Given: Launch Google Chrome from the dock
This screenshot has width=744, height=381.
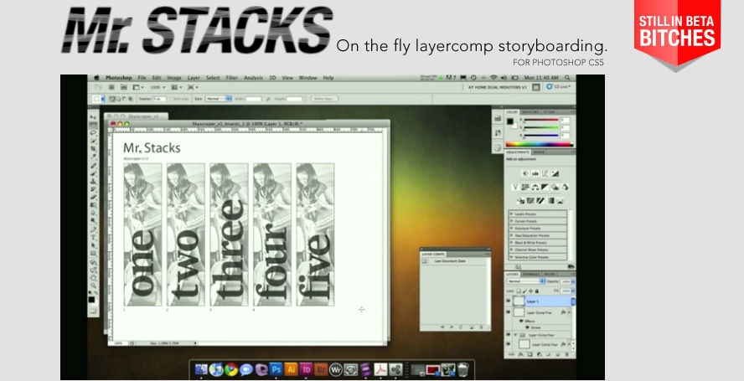Looking at the screenshot, I should pos(231,369).
